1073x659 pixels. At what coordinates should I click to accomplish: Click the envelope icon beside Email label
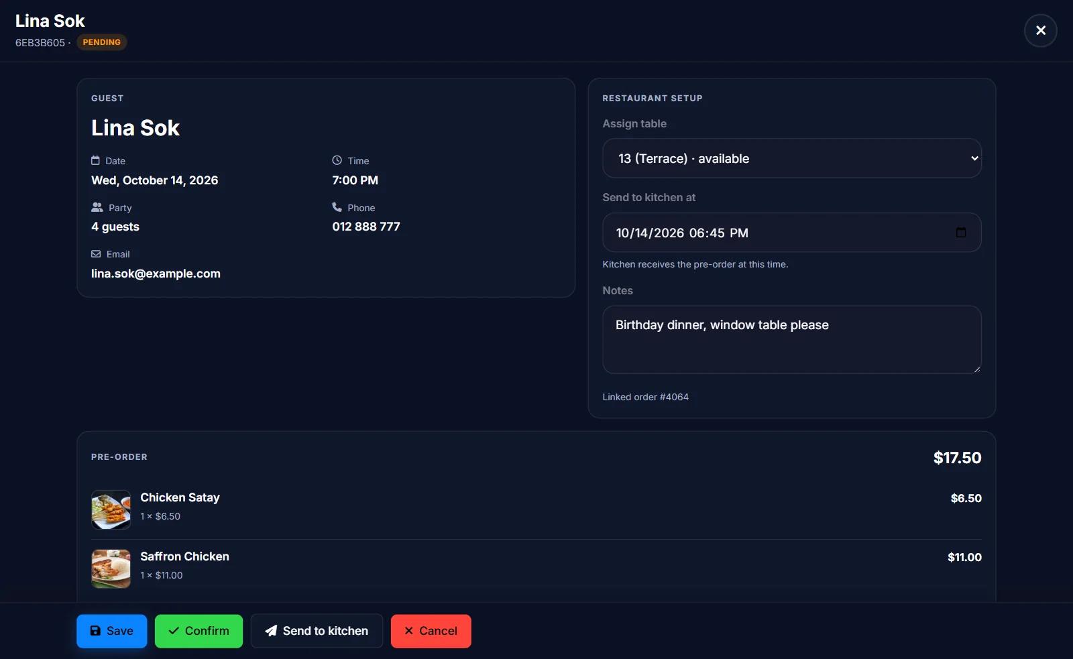(96, 253)
